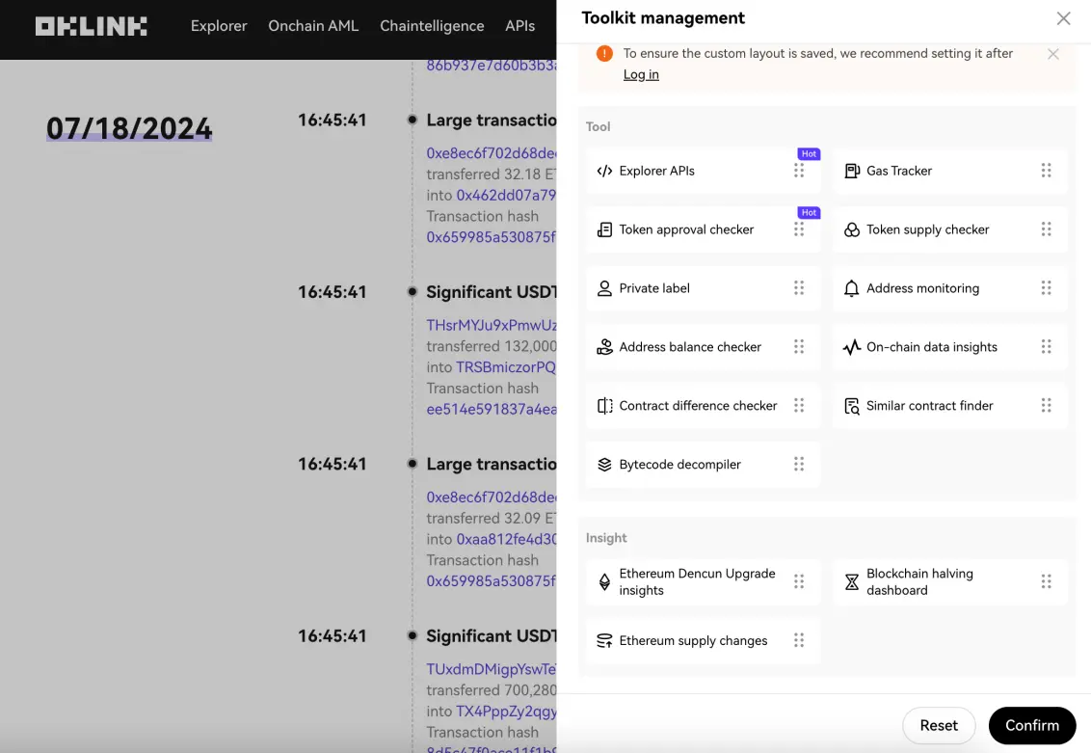This screenshot has height=753, width=1091.
Task: Click drag handle beside Token supply checker
Action: [x=1046, y=229]
